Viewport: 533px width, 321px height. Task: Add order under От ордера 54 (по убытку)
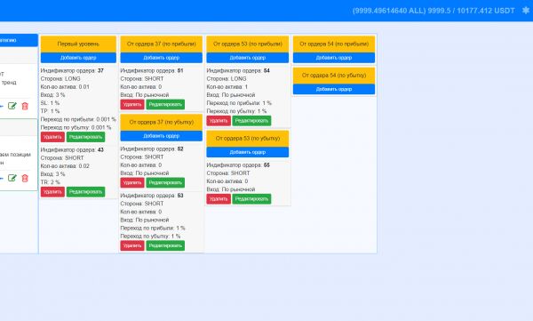pyautogui.click(x=334, y=89)
